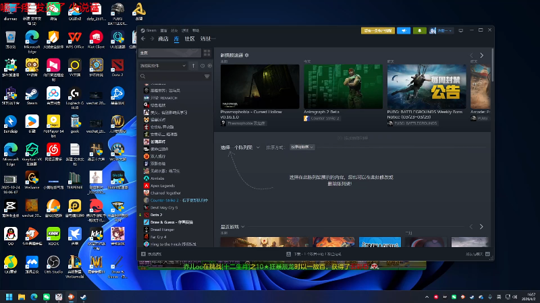The image size is (540, 303).
Task: Open the downloads status at window bottom
Action: click(314, 255)
